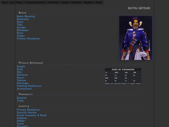Screen dimensions: 169x127
Task: Select the General label
Action: click(22, 98)
